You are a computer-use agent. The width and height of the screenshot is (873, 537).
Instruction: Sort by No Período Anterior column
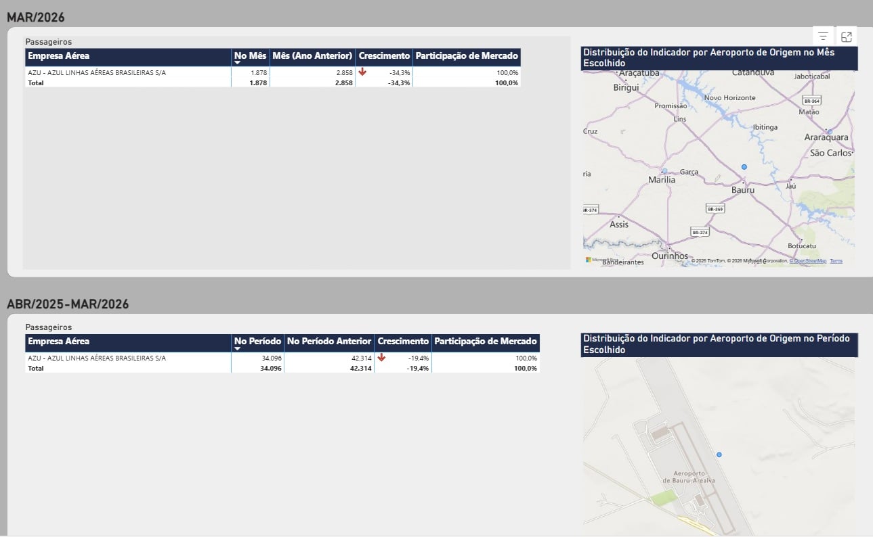329,342
